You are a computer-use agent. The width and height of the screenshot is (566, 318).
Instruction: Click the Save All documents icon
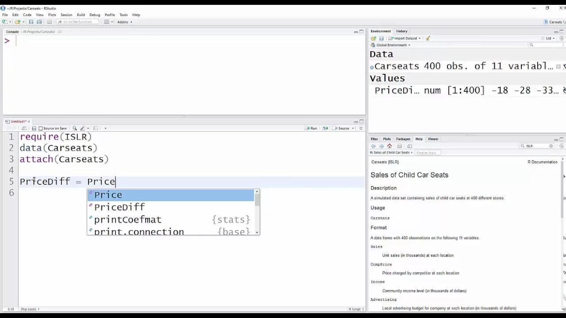point(39,22)
